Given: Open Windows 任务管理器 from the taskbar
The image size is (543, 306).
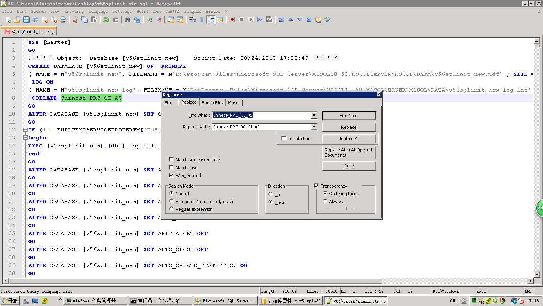Looking at the screenshot, I should 95,301.
